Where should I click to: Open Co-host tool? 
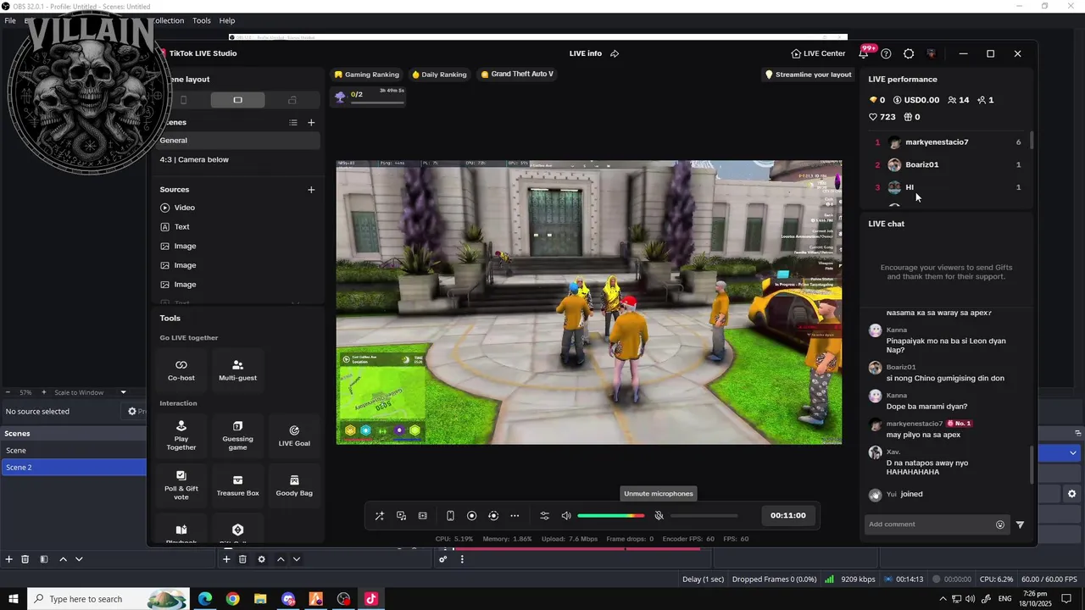pyautogui.click(x=181, y=370)
